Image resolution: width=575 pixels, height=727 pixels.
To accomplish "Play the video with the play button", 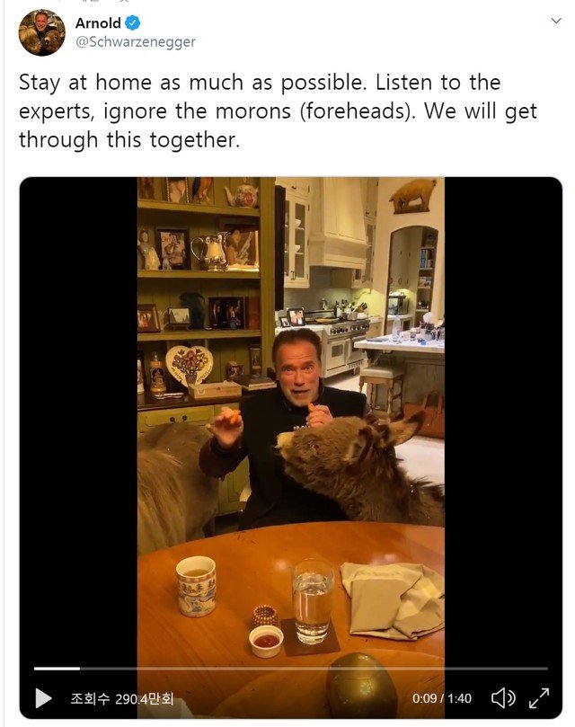I will 44,697.
